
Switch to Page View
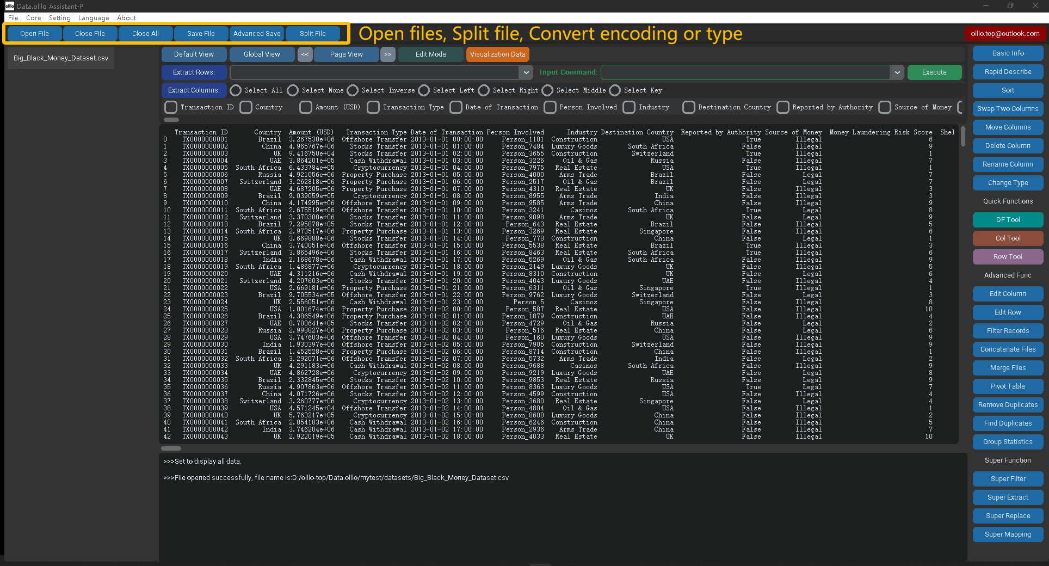[346, 54]
